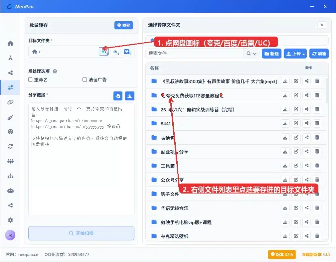Click the 版本 3.1.6 version button

point(282,254)
